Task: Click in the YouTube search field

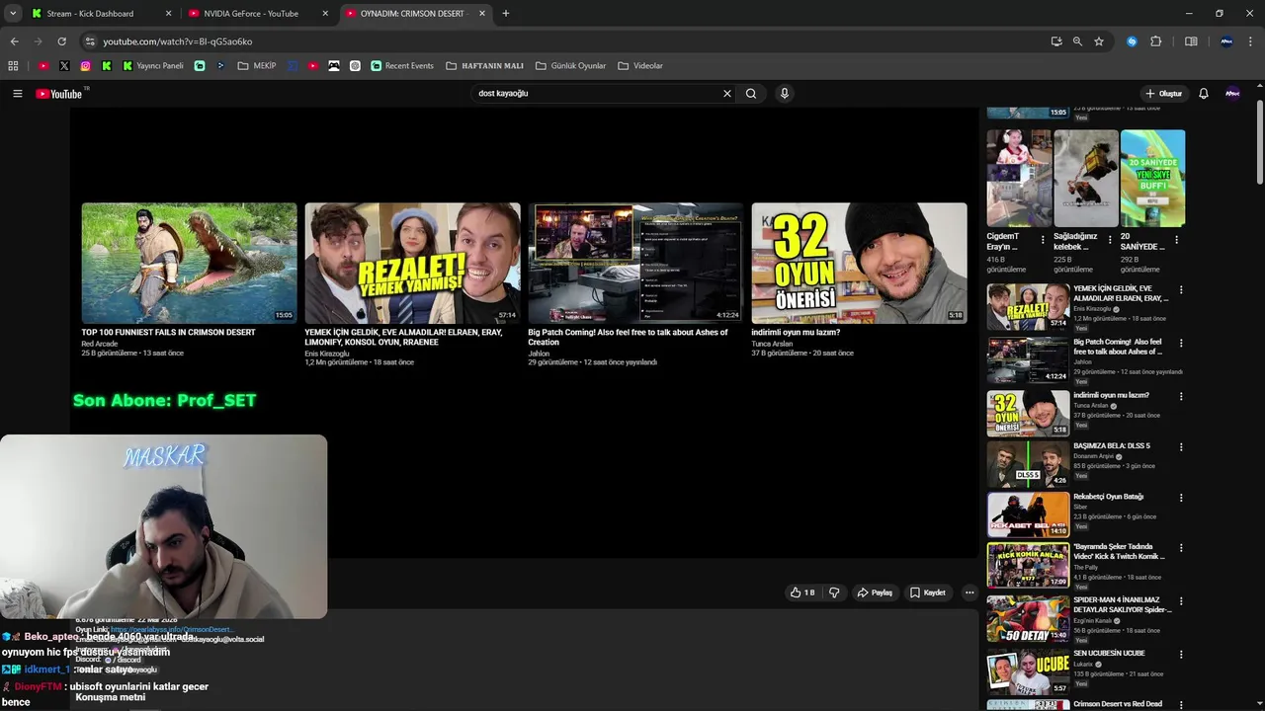Action: click(598, 94)
